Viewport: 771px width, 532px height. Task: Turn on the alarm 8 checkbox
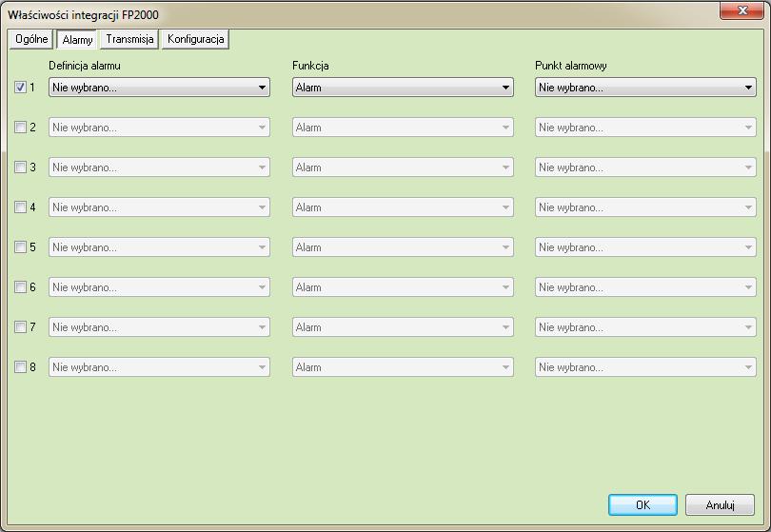point(20,366)
